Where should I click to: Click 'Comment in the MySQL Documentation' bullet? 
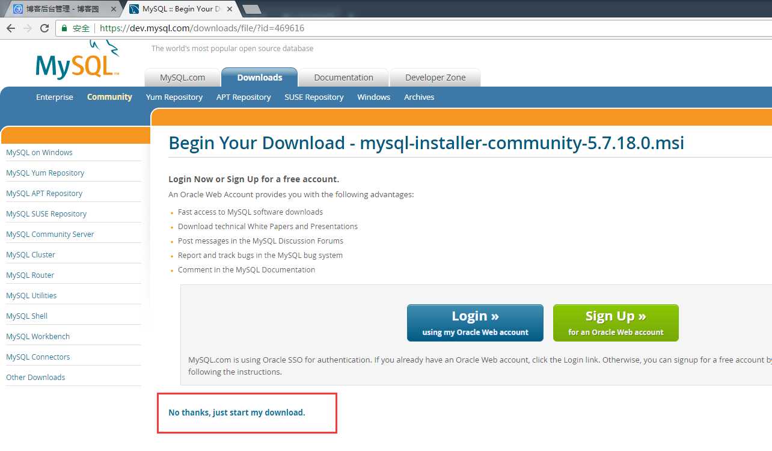(247, 270)
